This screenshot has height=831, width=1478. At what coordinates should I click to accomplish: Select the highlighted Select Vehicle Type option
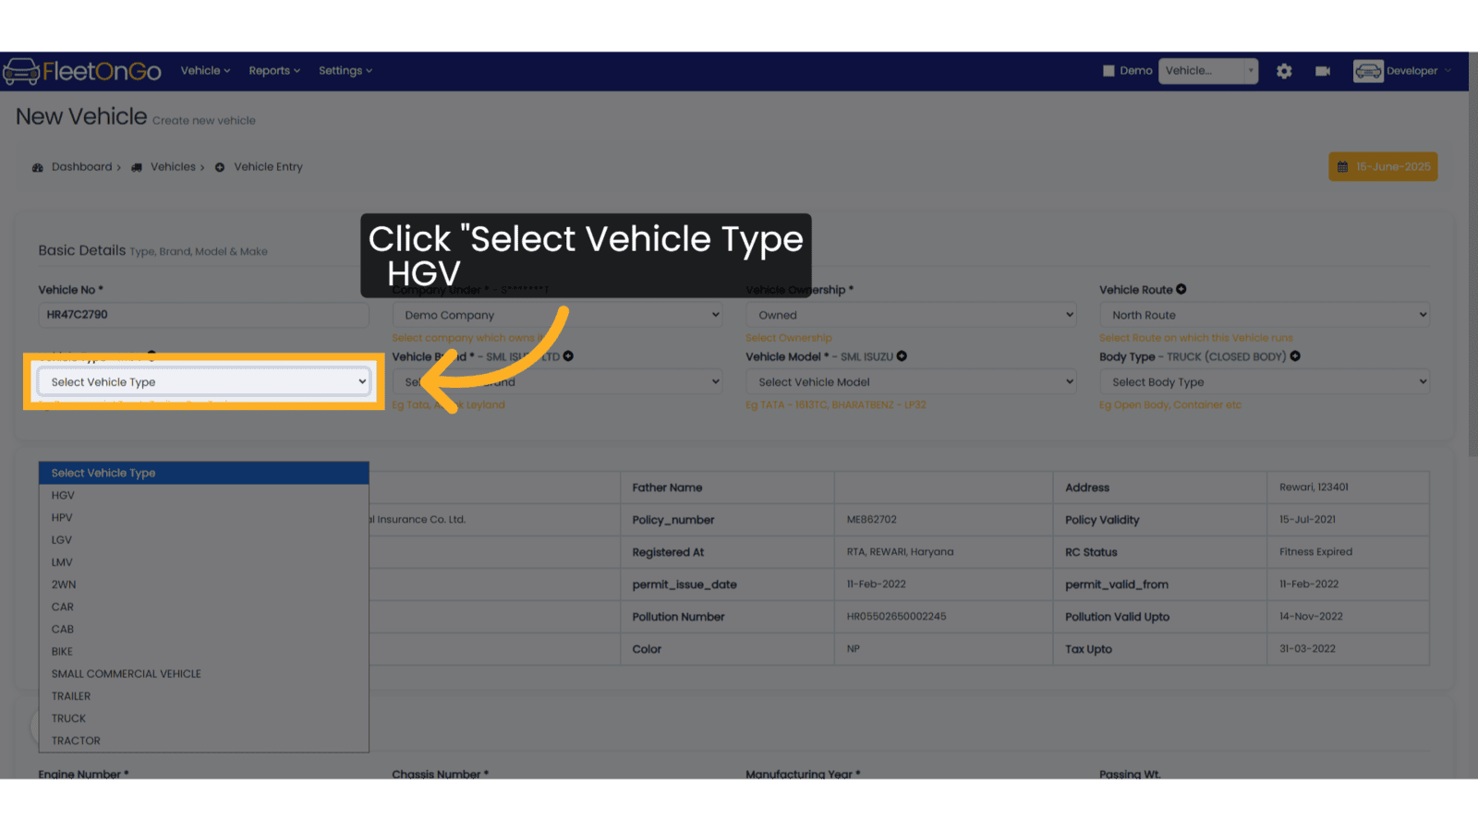pyautogui.click(x=203, y=473)
